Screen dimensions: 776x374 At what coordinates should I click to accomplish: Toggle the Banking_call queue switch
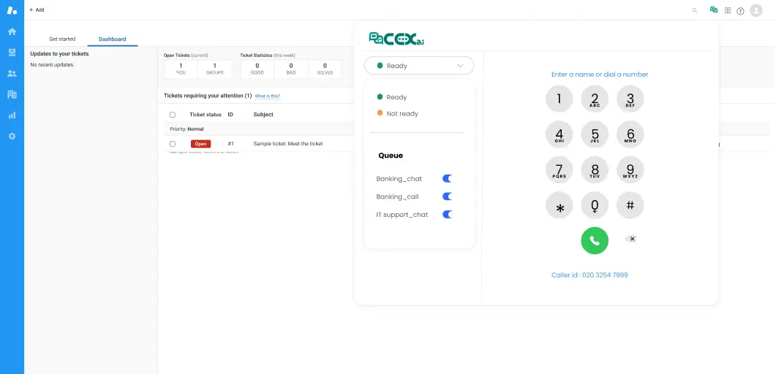447,196
